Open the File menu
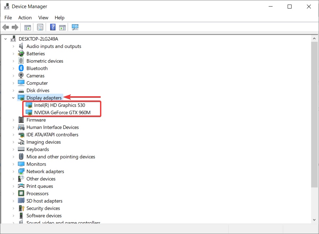The height and width of the screenshot is (234, 319). pyautogui.click(x=8, y=18)
